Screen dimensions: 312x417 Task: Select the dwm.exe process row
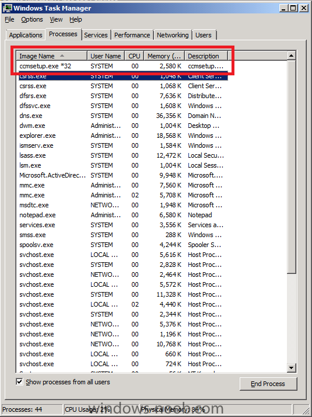point(122,126)
